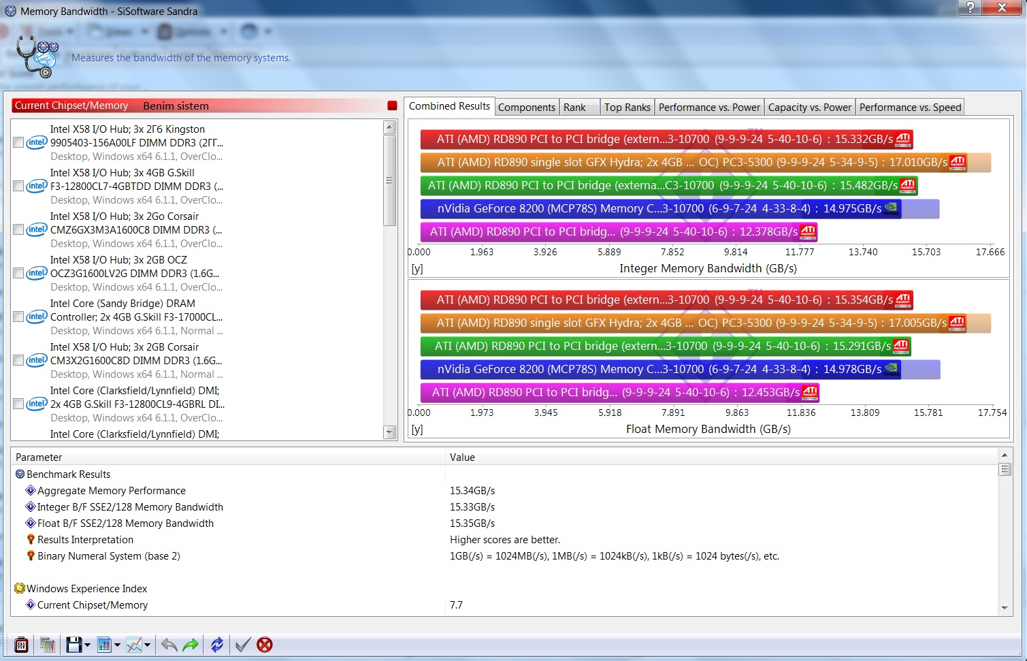Screen dimensions: 1027x661
Task: Click the reference list scroll down arrow
Action: tap(389, 432)
